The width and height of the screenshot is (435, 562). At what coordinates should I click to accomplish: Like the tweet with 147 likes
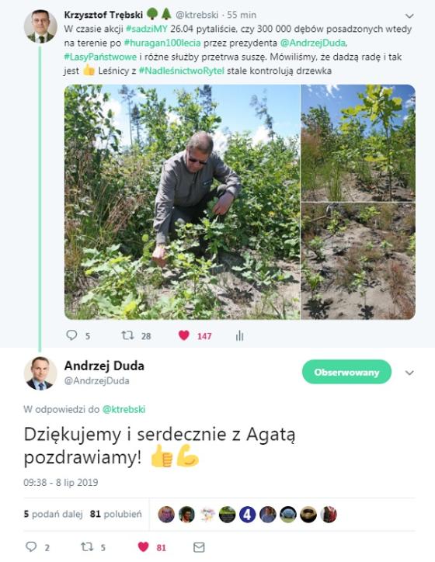pos(184,335)
